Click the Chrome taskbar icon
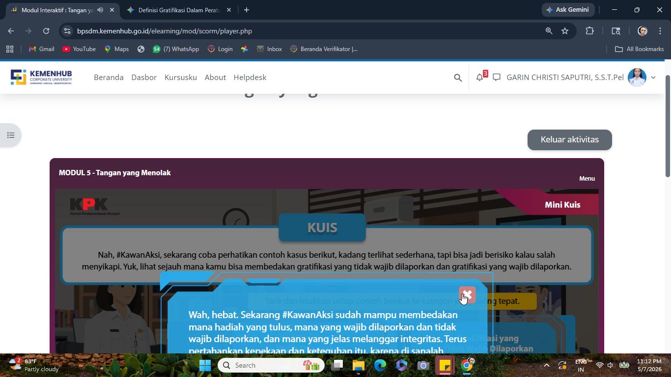This screenshot has width=671, height=377. 467,365
